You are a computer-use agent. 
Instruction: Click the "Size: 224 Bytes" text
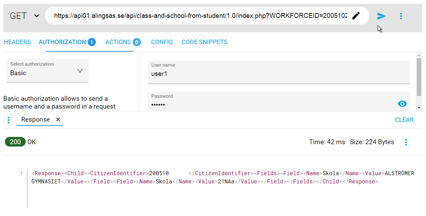(372, 142)
